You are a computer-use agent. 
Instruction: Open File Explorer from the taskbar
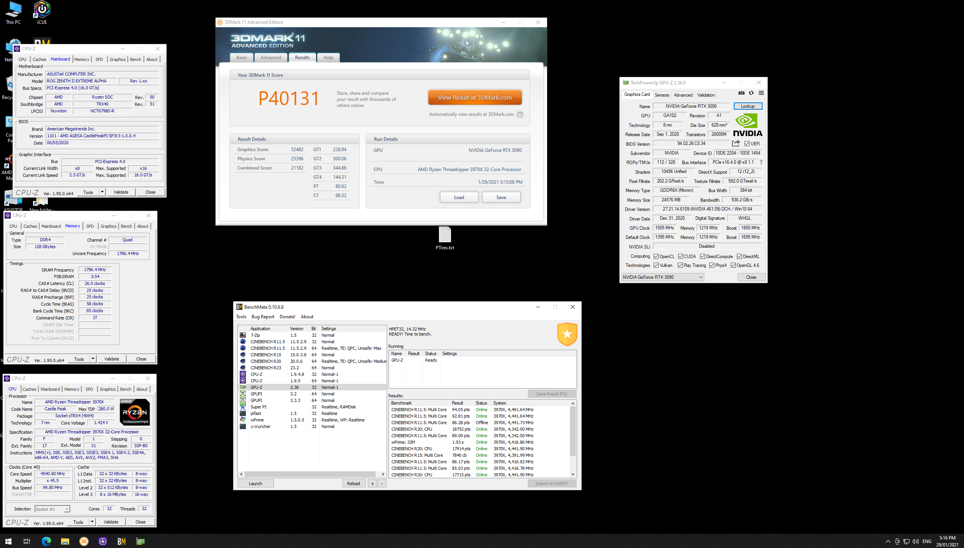65,541
